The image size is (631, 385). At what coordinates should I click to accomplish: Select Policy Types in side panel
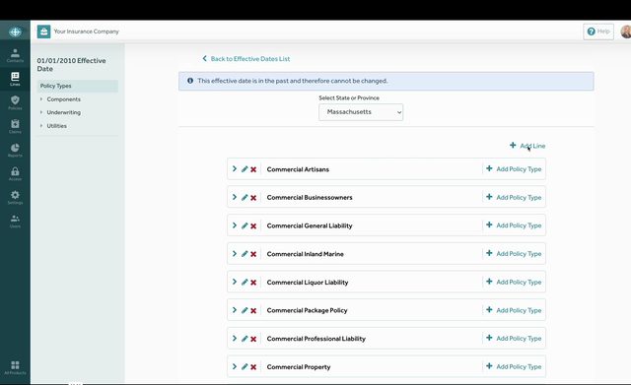pos(77,86)
